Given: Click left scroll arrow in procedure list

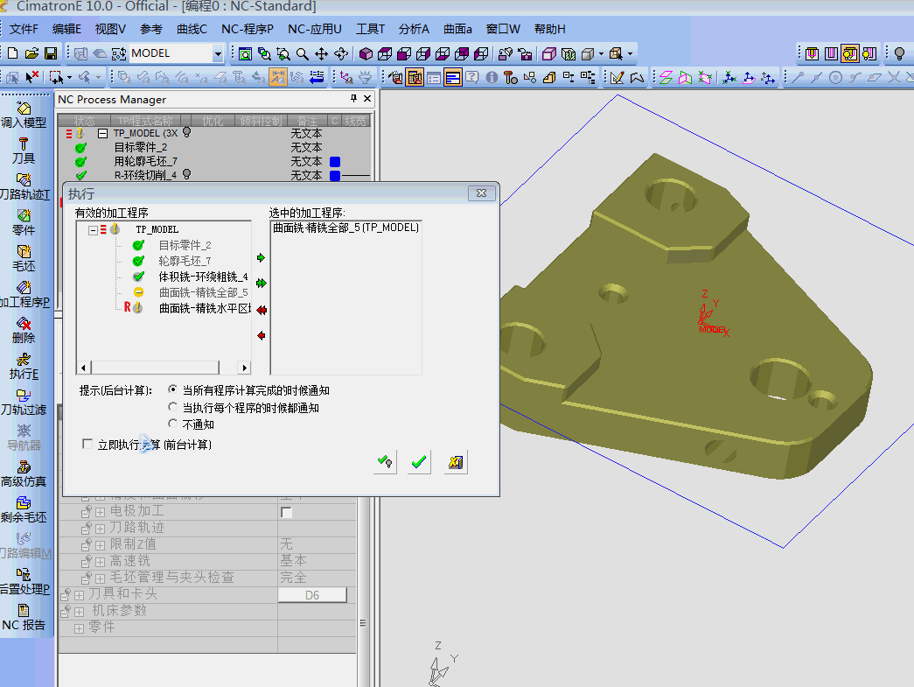Looking at the screenshot, I should click(84, 368).
